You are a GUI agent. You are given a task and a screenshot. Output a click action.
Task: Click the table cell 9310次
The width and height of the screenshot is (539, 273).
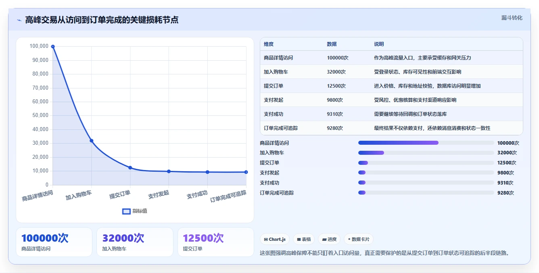[x=335, y=114]
